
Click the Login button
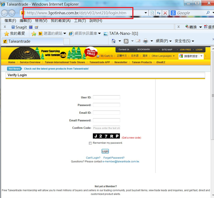tap(105, 151)
